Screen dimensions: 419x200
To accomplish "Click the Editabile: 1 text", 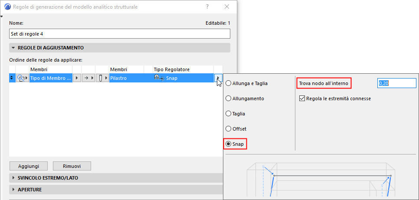I will (x=218, y=23).
